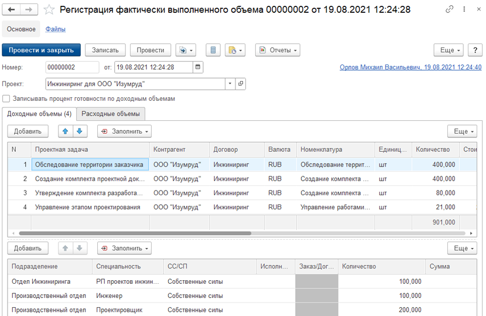
Task: Open the top Еще menu
Action: click(449, 50)
